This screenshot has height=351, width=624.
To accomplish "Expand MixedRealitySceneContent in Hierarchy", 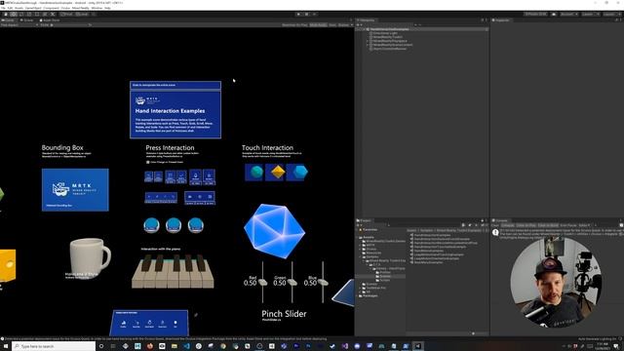I will click(368, 45).
